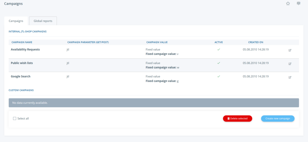Click the favorites star icon
308x142 pixels.
coord(288,4)
